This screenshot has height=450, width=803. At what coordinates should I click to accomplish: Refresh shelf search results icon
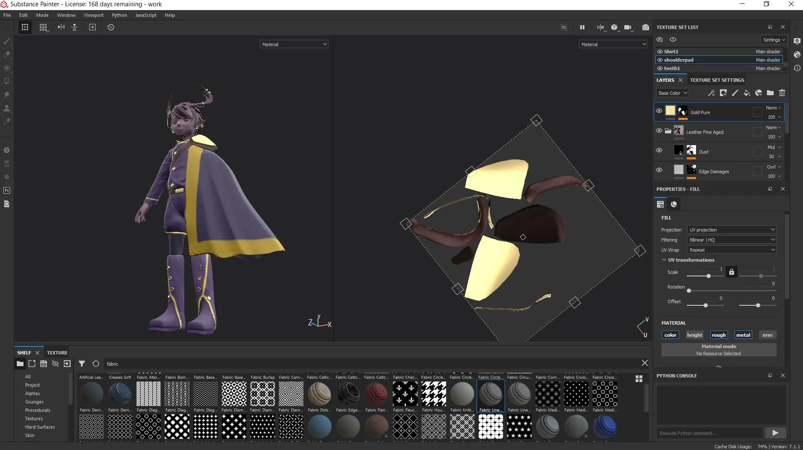96,364
